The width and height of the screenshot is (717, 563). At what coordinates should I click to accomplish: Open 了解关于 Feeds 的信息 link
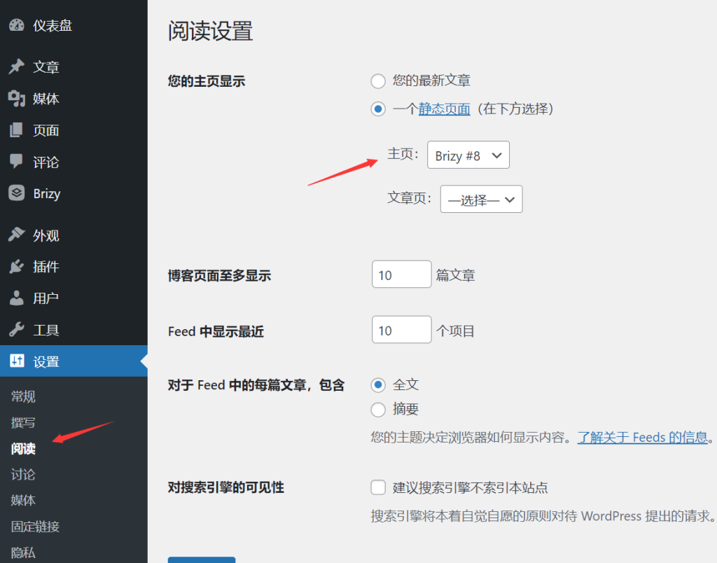[x=642, y=438]
